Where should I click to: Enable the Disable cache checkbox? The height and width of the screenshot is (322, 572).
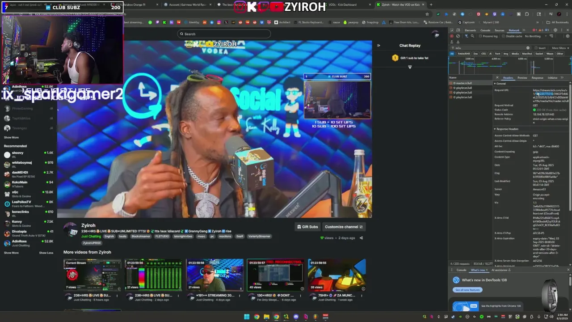pos(503,36)
